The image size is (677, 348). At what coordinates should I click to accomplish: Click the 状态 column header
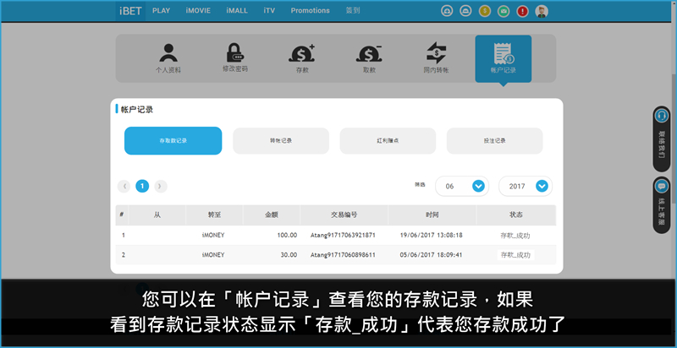coord(516,215)
